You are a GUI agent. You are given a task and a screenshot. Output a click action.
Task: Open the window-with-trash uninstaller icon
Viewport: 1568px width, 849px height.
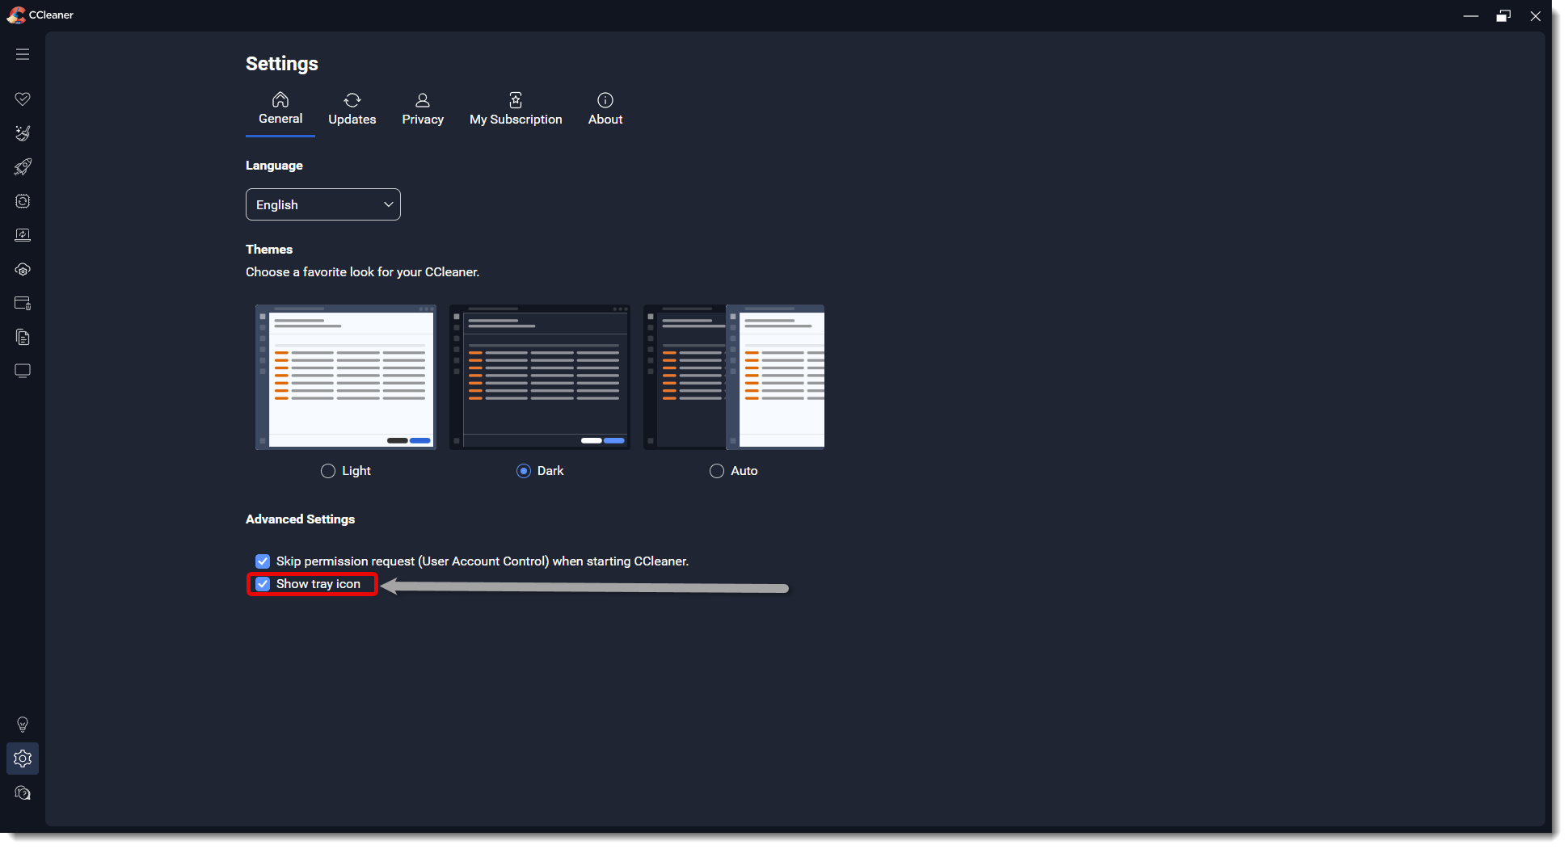pyautogui.click(x=23, y=304)
